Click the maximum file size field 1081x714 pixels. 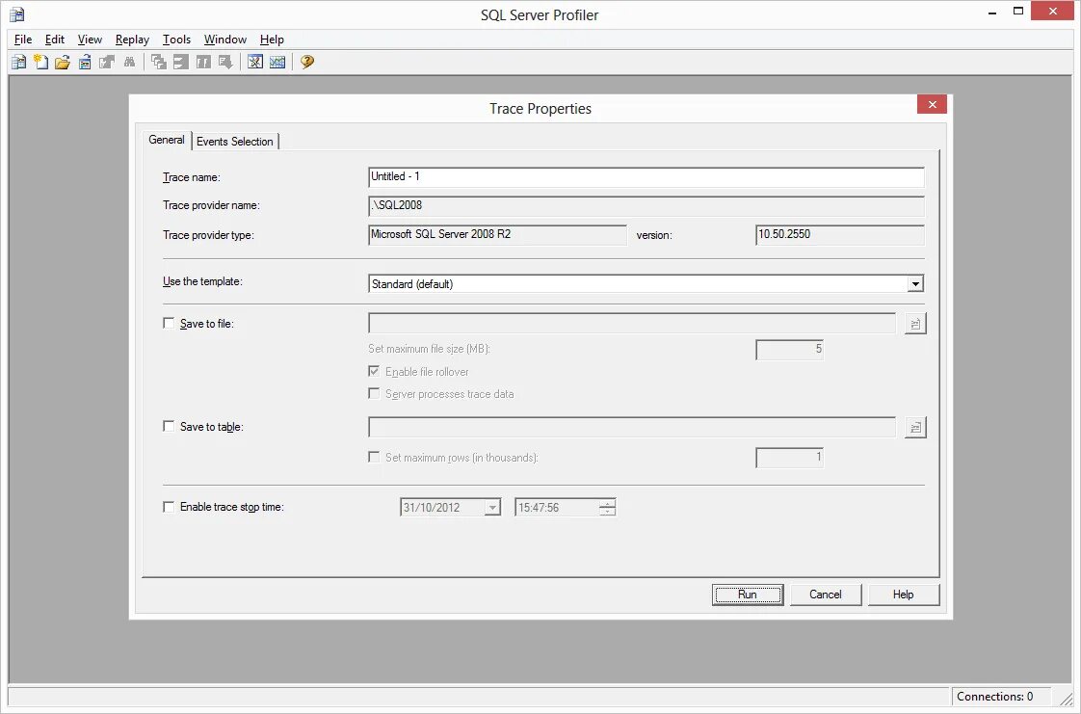789,350
